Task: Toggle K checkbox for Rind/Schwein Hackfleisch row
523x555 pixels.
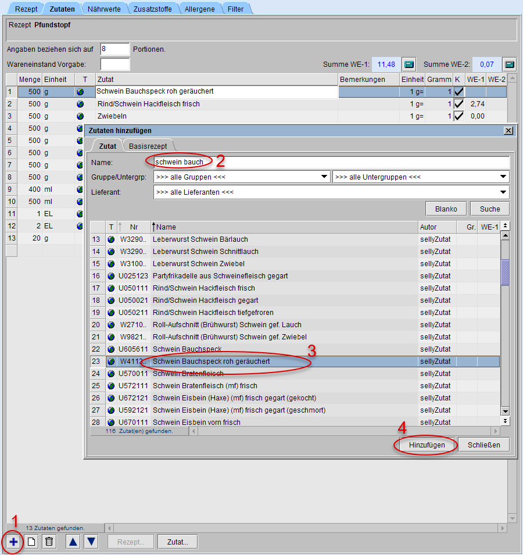Action: click(458, 104)
